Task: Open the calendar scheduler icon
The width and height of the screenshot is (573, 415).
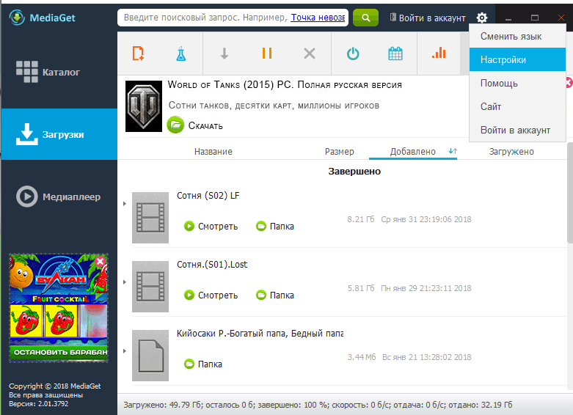Action: (x=395, y=54)
